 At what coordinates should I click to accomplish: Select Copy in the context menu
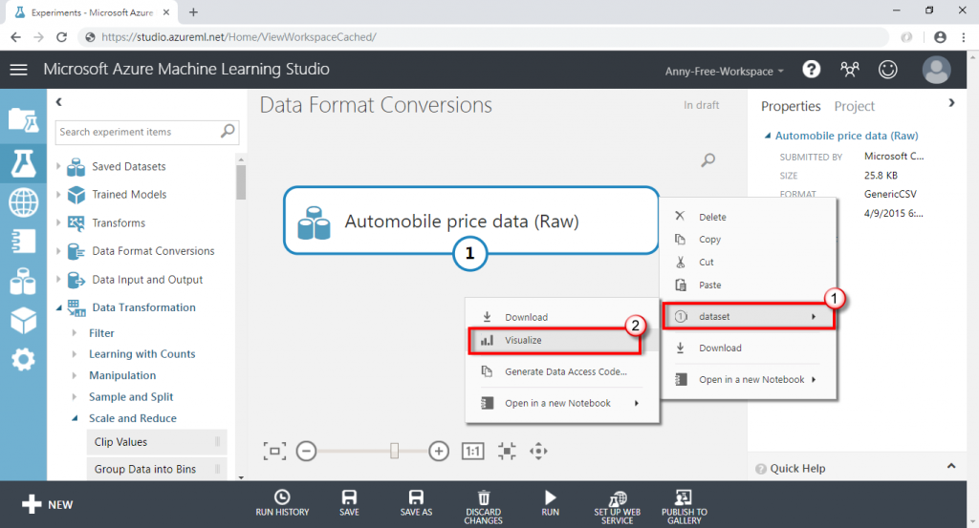(748, 240)
